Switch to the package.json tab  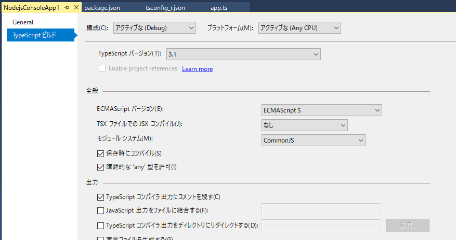point(101,8)
